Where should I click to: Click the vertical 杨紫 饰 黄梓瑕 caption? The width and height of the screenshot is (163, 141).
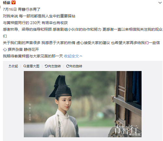(30, 112)
